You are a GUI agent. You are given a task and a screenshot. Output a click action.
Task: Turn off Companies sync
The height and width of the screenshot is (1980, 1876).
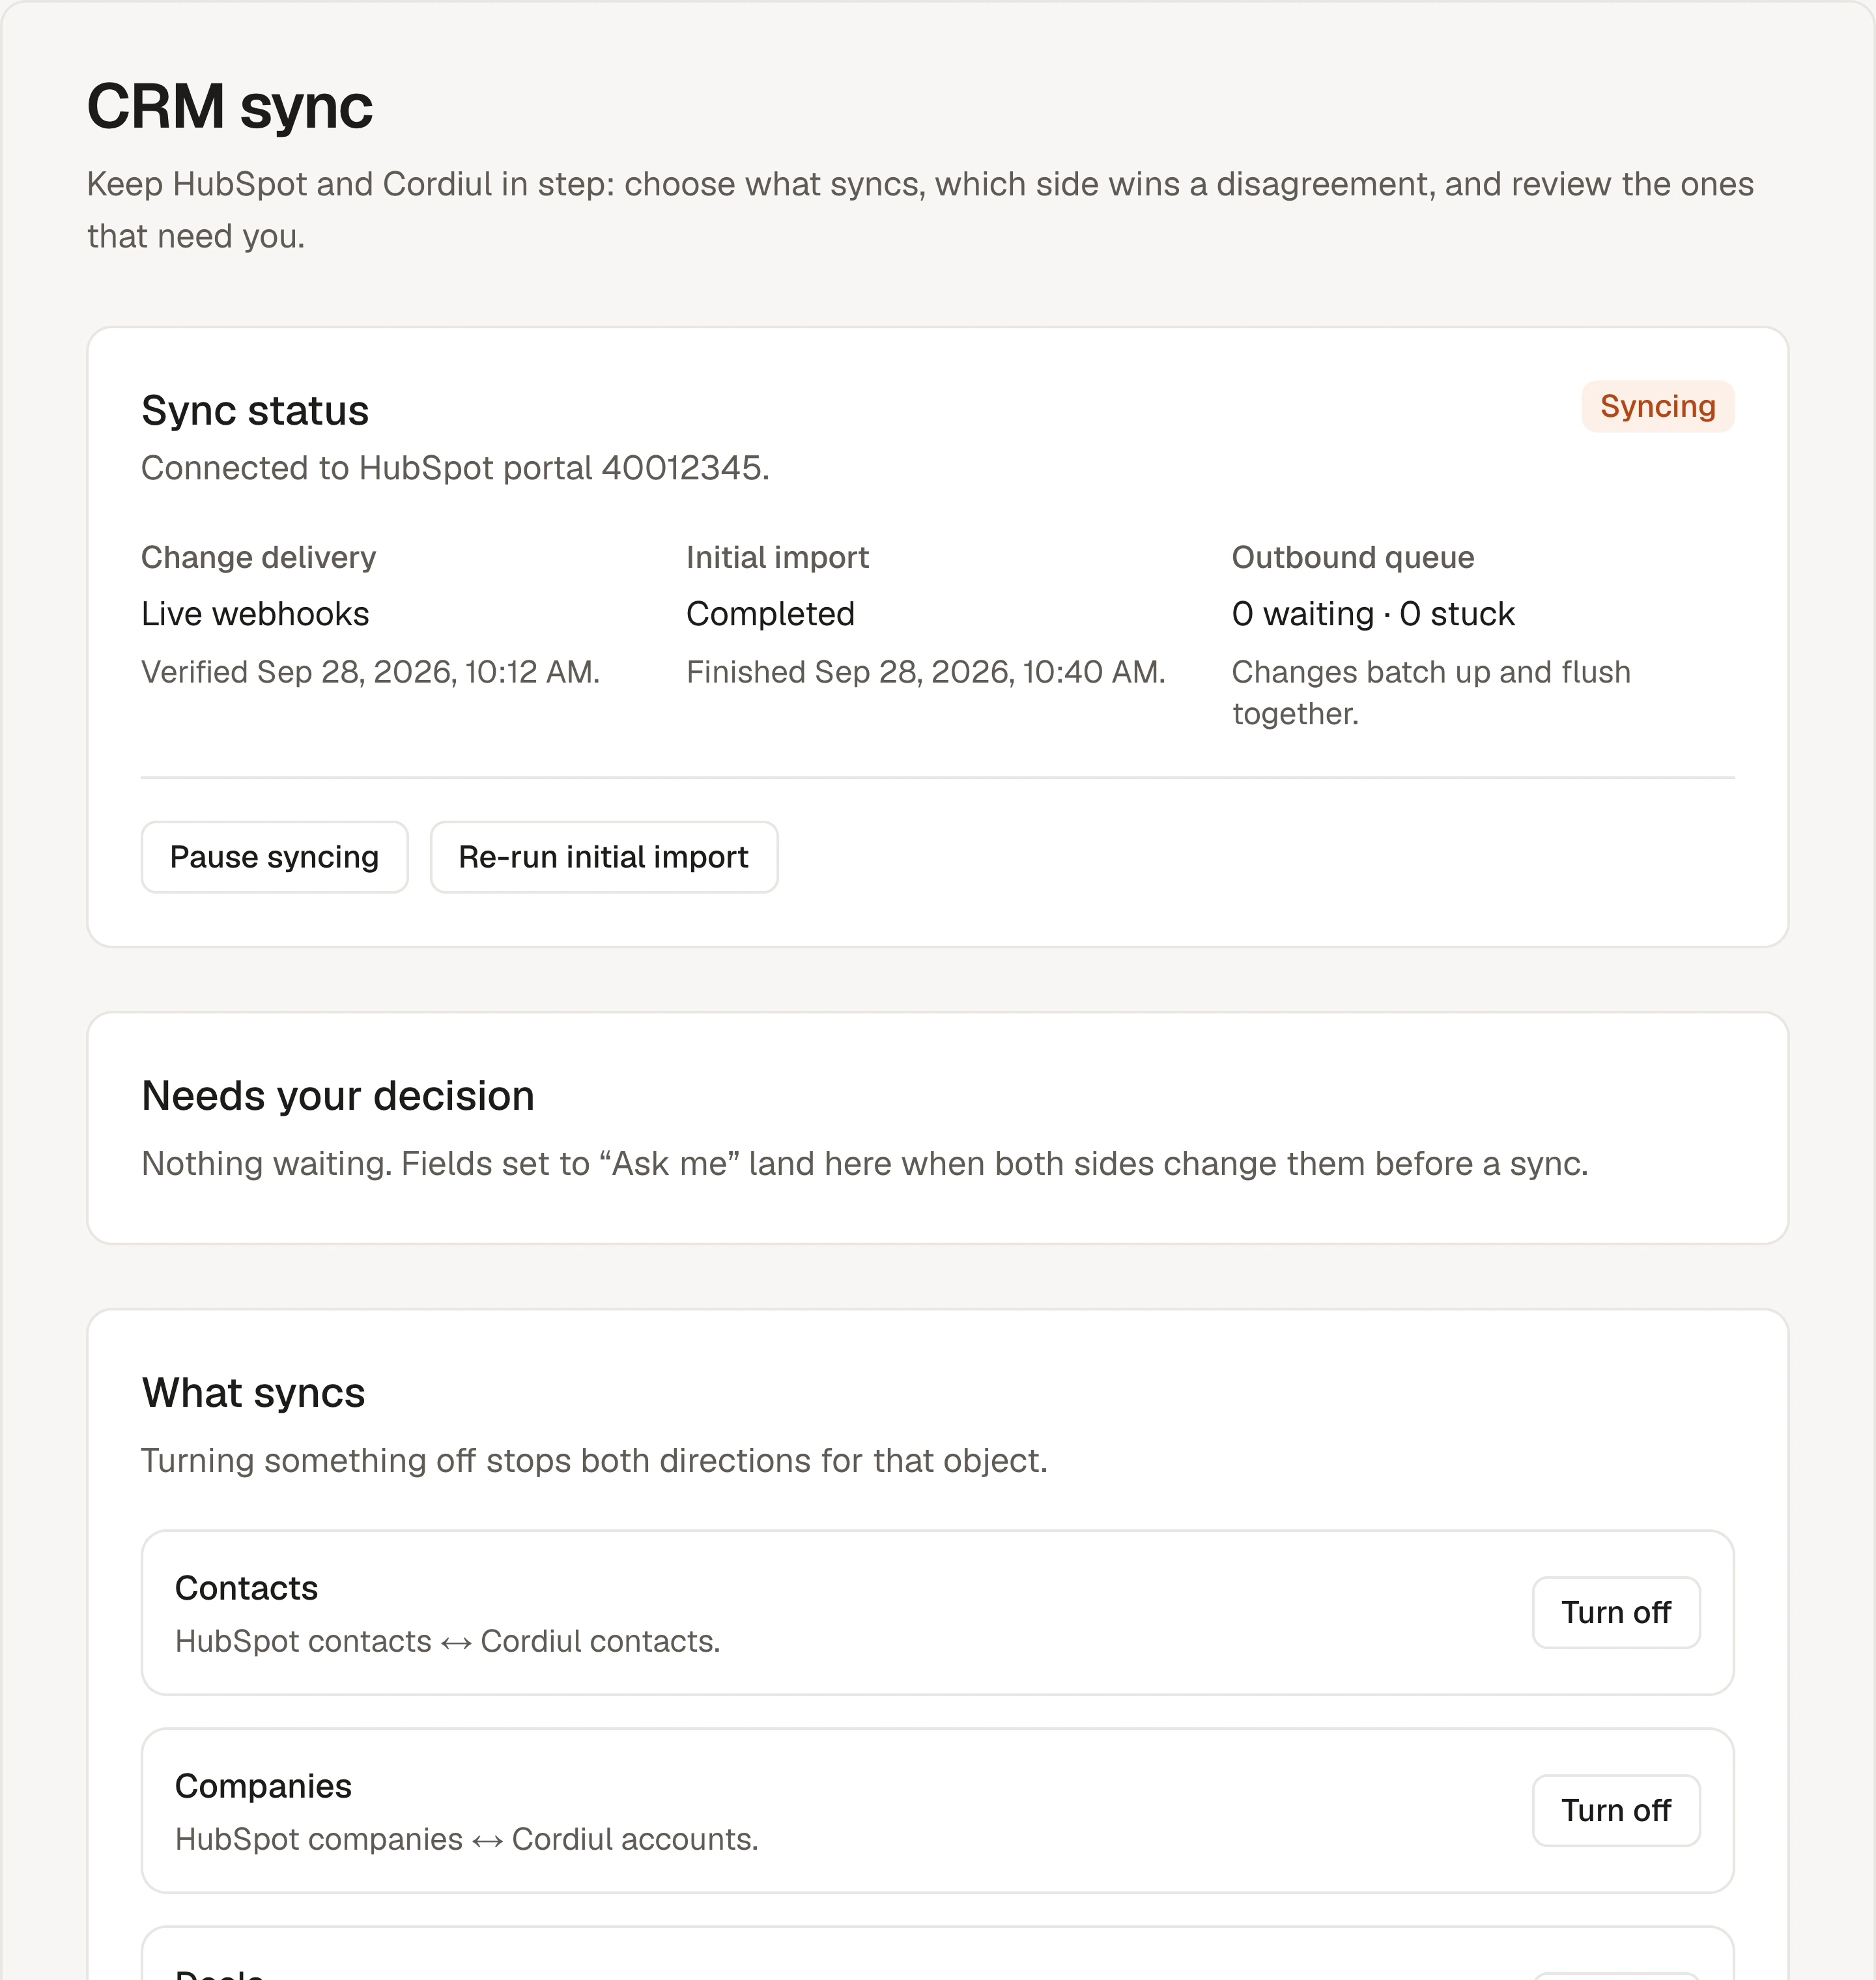point(1615,1810)
